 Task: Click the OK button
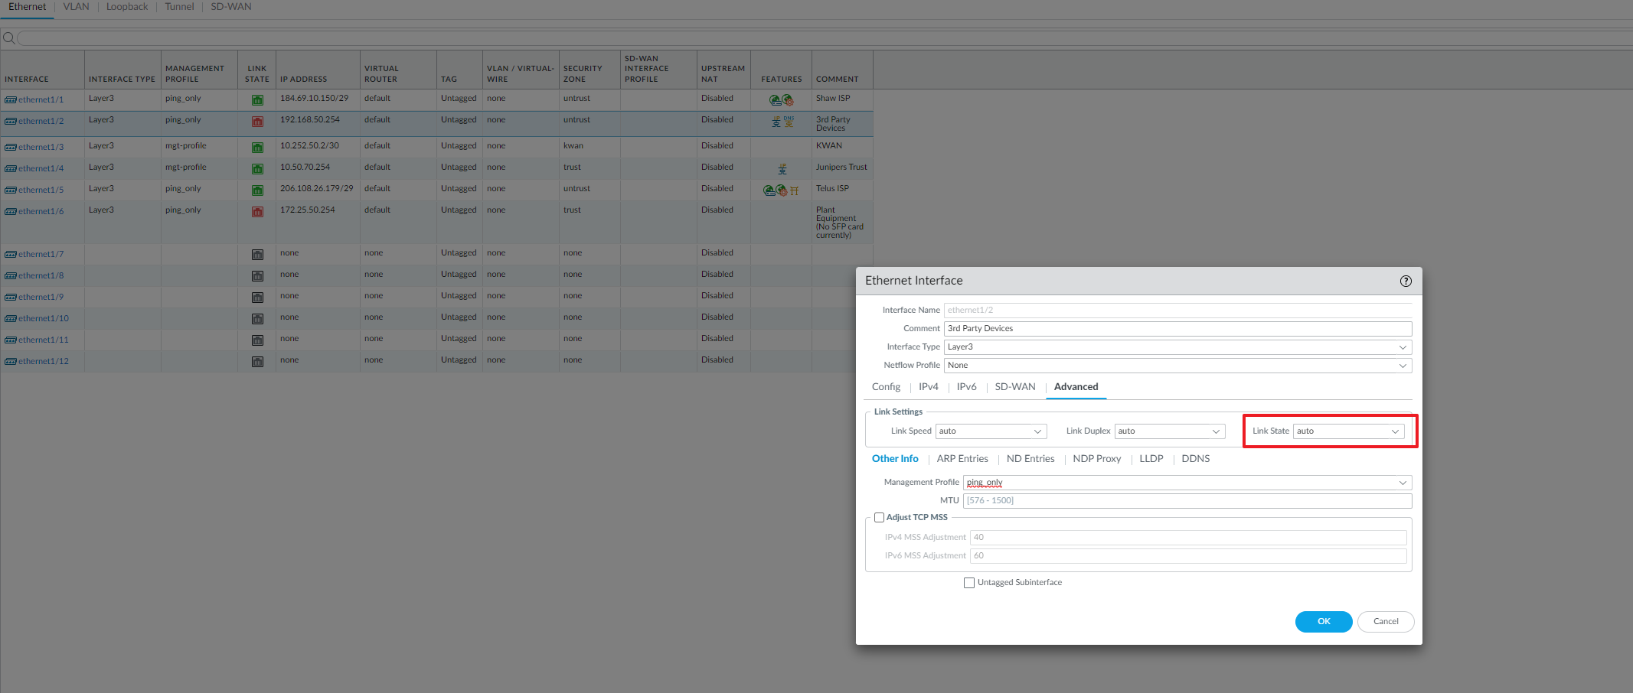coord(1323,621)
